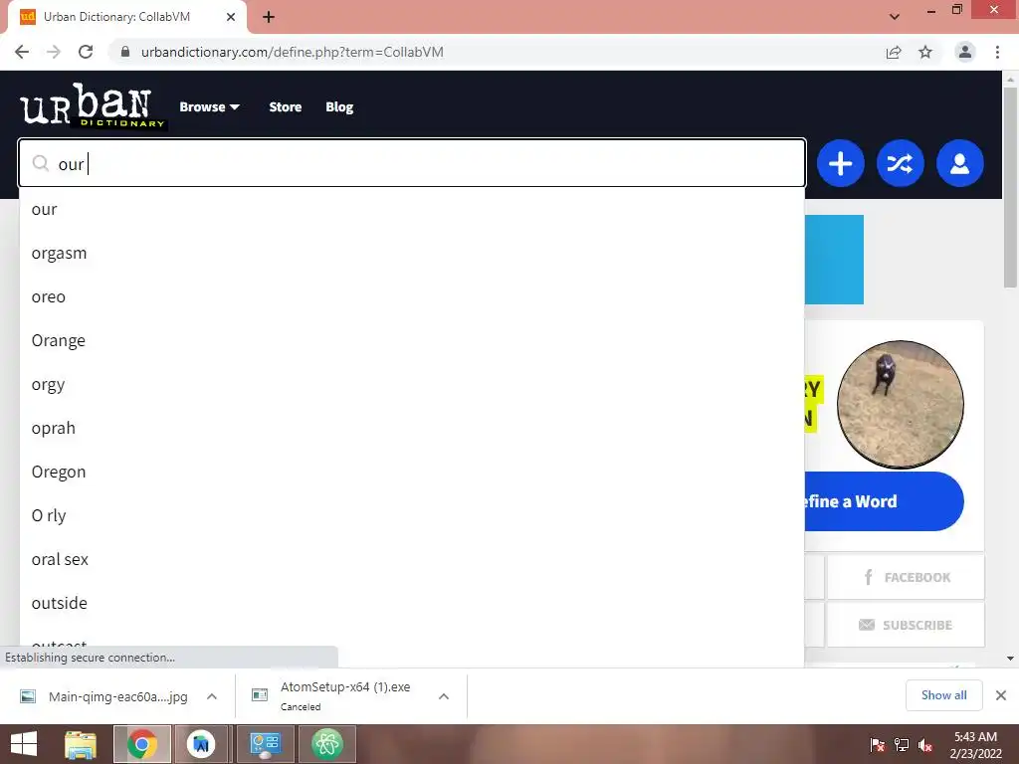Click the address bar URL

293,52
